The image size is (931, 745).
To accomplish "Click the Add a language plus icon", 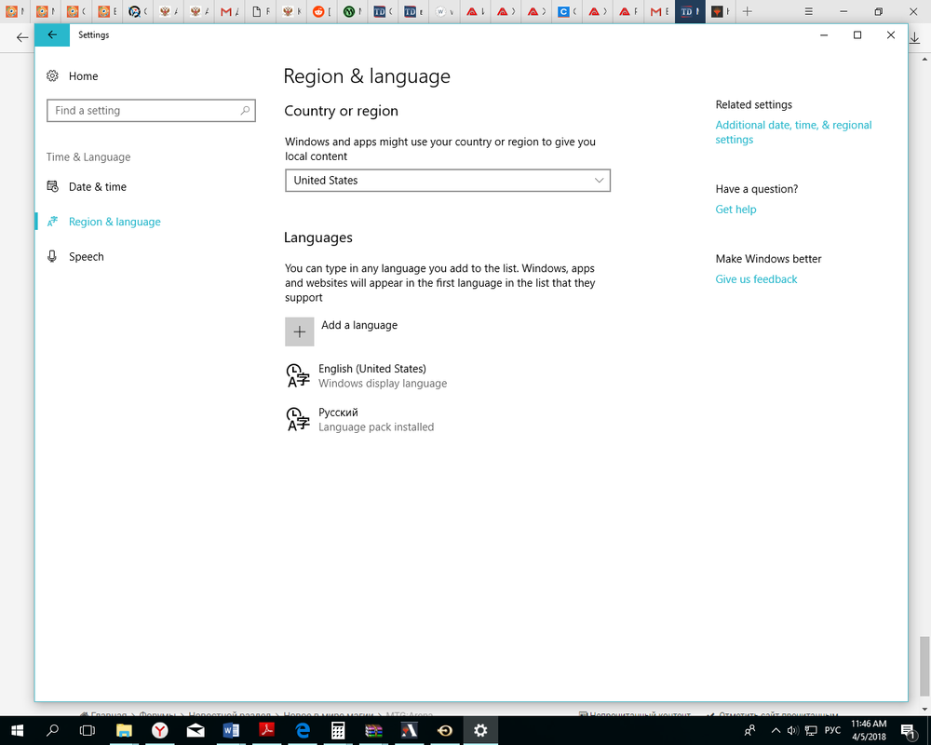I will 298,331.
